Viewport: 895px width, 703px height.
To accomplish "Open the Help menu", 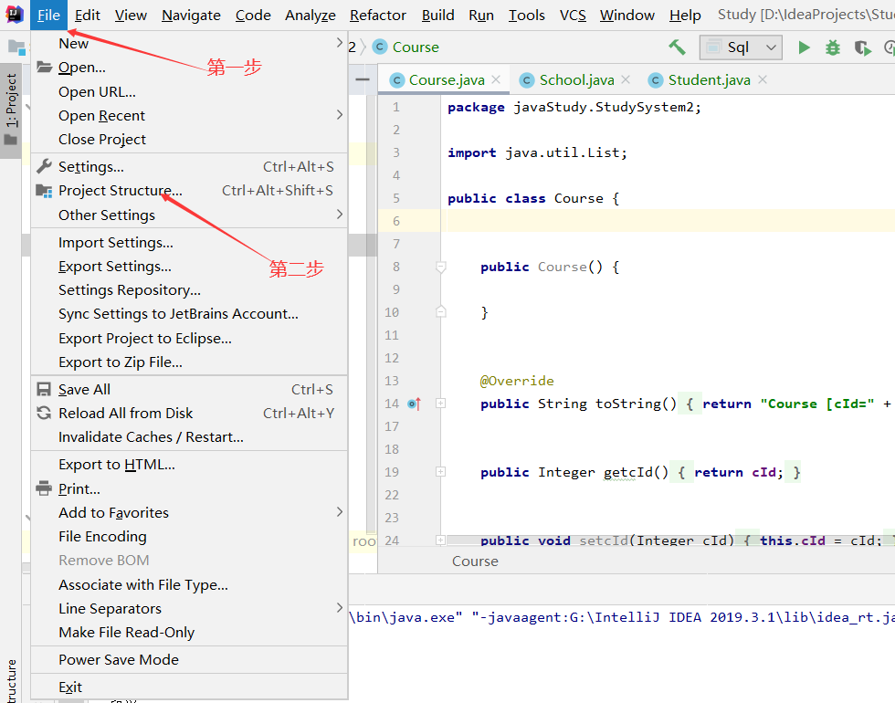I will tap(685, 15).
